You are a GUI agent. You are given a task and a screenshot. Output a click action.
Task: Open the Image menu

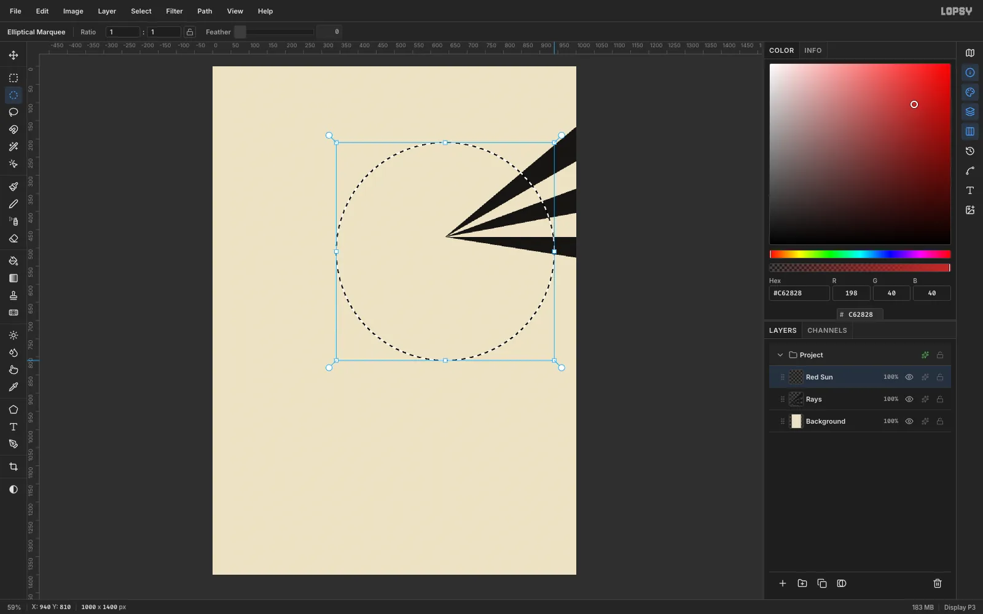(73, 11)
